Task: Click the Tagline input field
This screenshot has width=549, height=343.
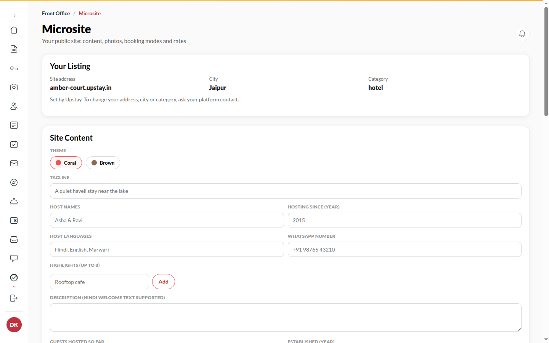Action: 286,191
